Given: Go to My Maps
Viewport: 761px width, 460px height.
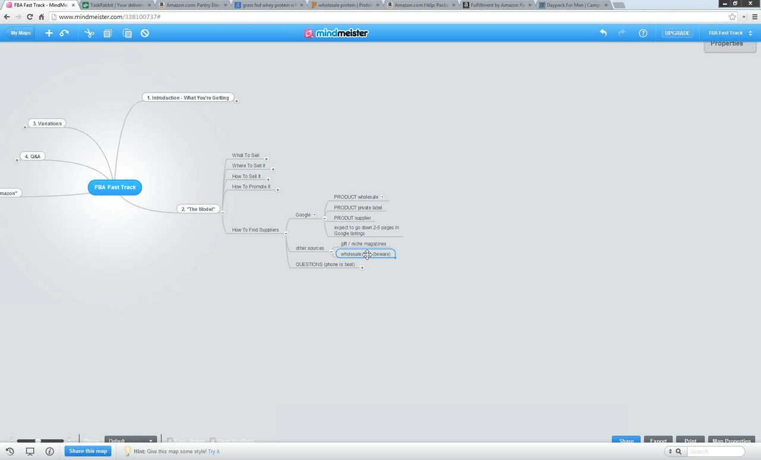Looking at the screenshot, I should [20, 33].
